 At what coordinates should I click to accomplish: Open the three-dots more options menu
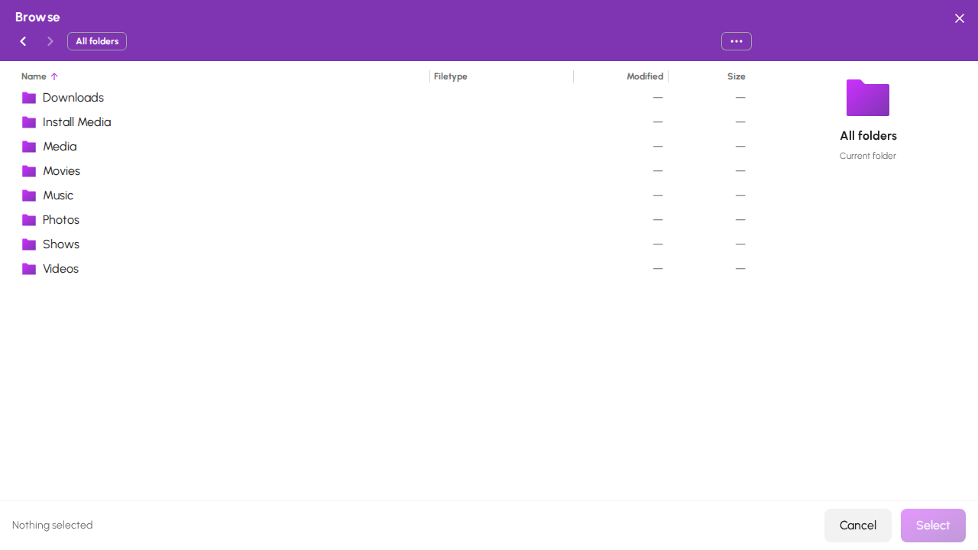point(737,41)
